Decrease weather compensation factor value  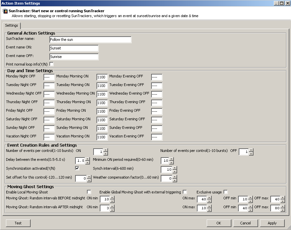[175, 180]
